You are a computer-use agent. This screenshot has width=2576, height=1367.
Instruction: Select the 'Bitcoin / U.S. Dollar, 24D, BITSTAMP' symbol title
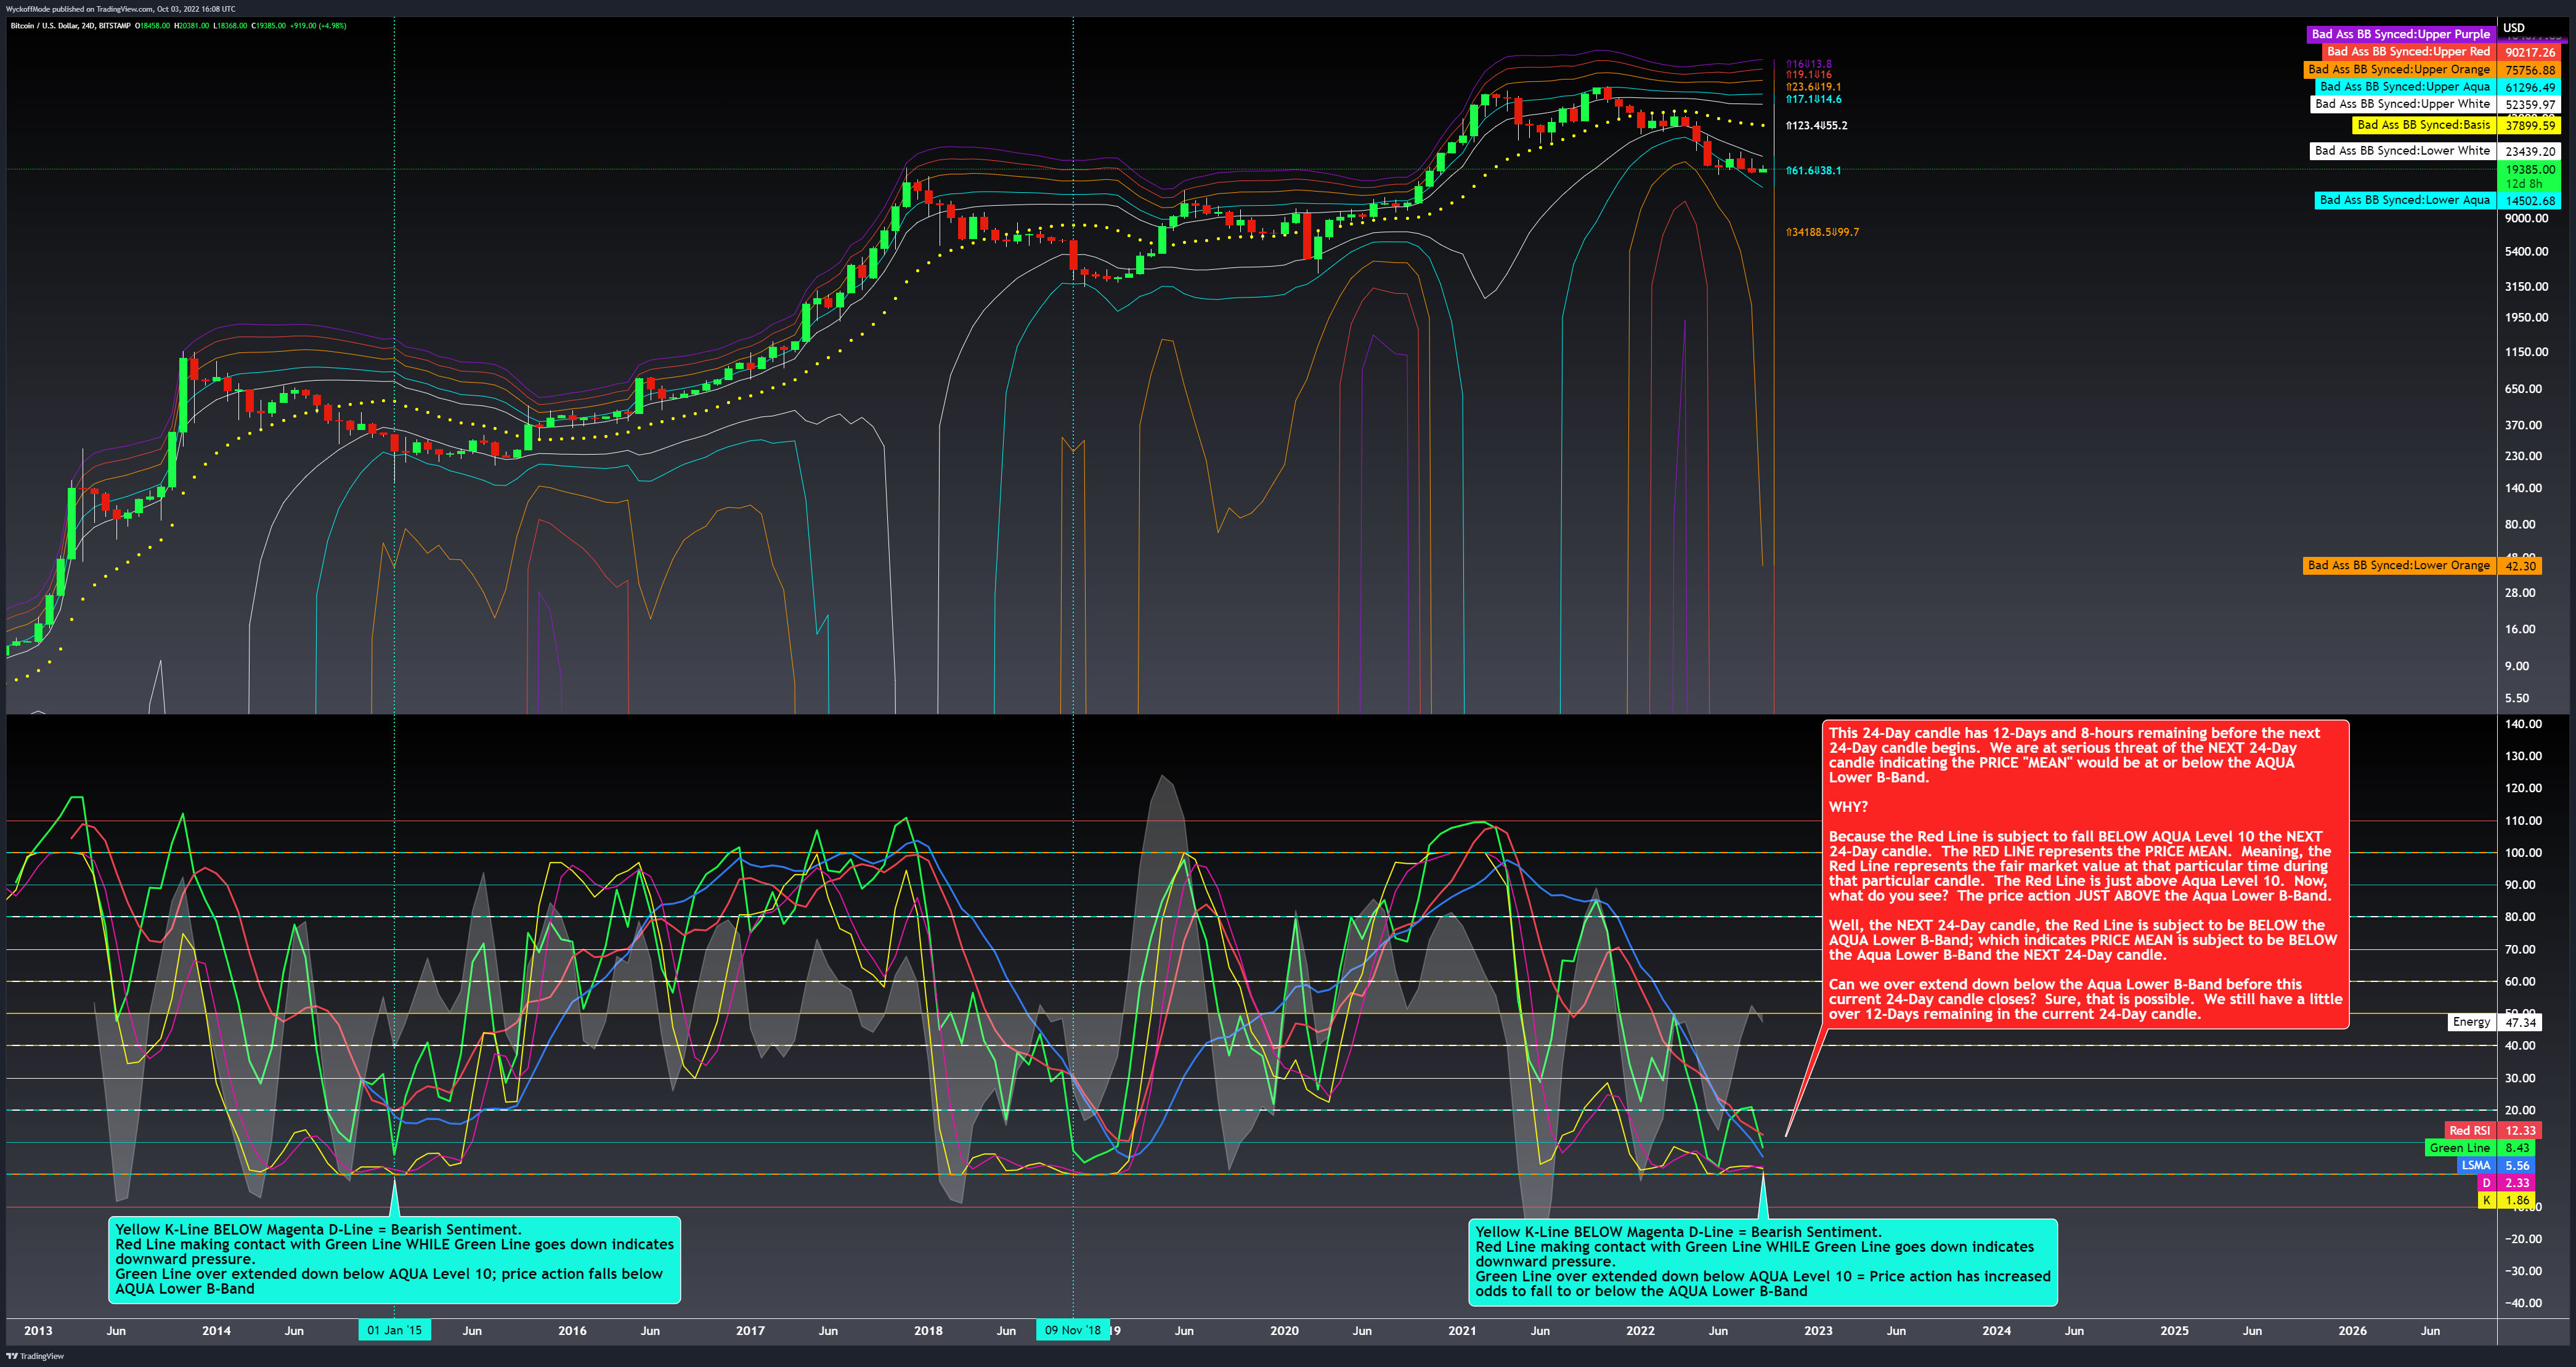tap(70, 26)
